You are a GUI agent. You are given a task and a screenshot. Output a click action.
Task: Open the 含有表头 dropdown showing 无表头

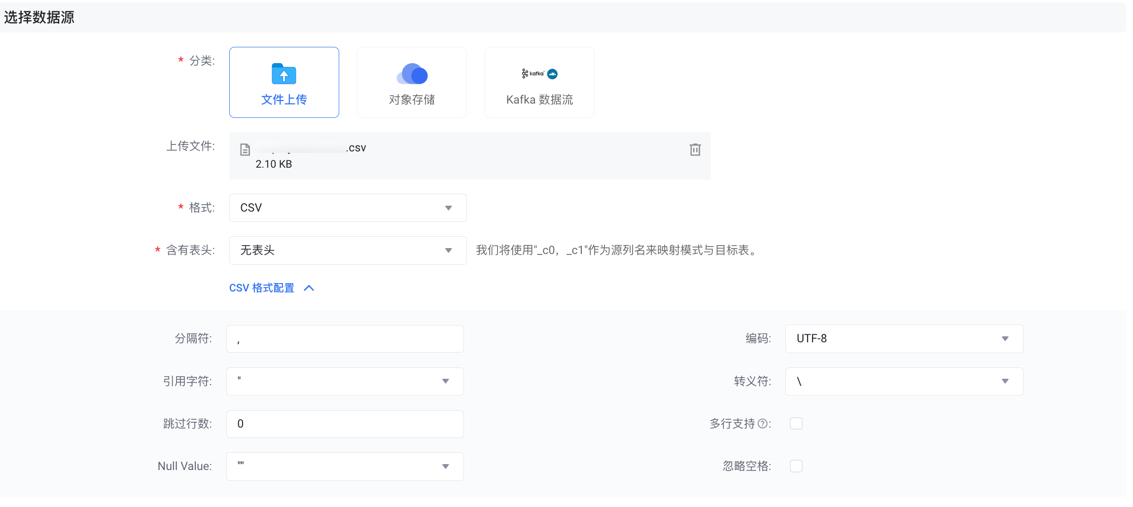(348, 251)
